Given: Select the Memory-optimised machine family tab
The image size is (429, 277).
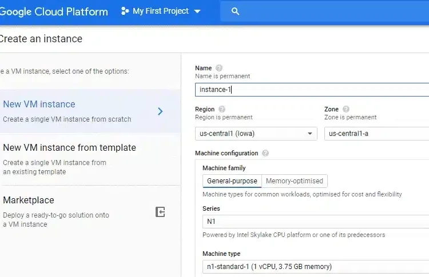Looking at the screenshot, I should coord(295,181).
